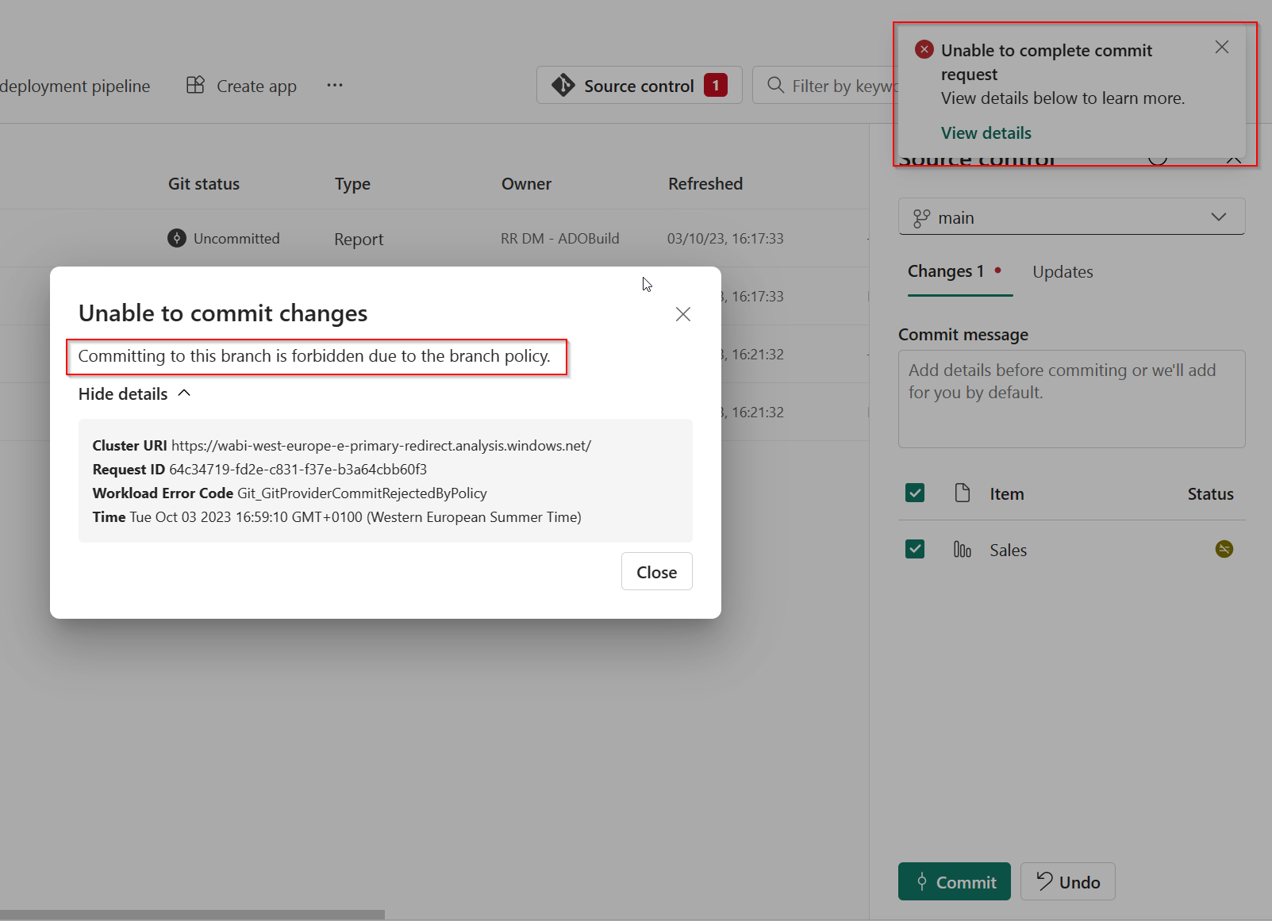Image resolution: width=1272 pixels, height=921 pixels.
Task: Click the filter search magnifier icon
Action: [x=774, y=85]
